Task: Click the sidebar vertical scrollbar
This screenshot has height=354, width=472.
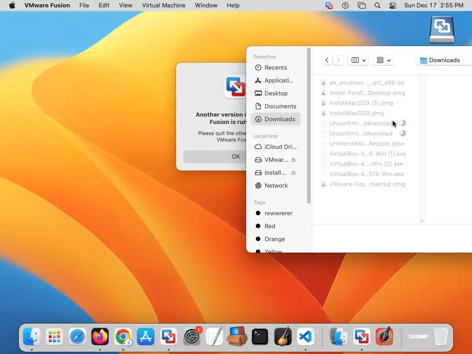Action: pyautogui.click(x=308, y=126)
